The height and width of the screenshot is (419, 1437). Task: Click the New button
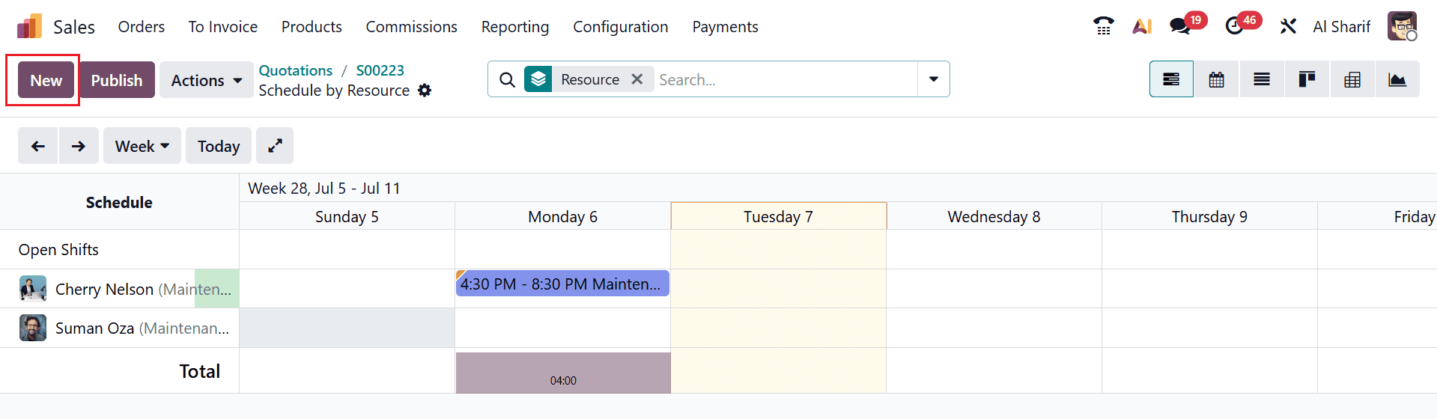click(x=46, y=80)
